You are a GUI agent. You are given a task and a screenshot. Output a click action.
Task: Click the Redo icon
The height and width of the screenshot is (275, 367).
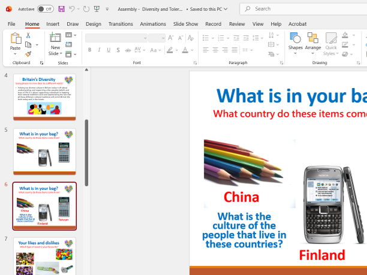click(86, 9)
